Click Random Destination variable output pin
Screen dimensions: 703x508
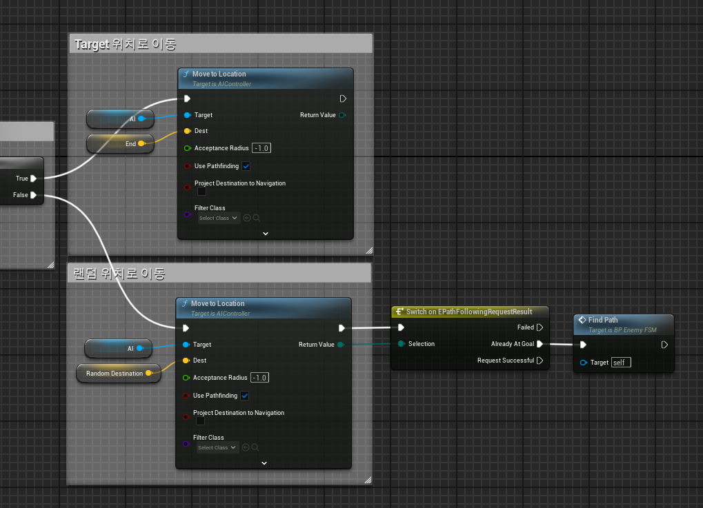pyautogui.click(x=149, y=373)
